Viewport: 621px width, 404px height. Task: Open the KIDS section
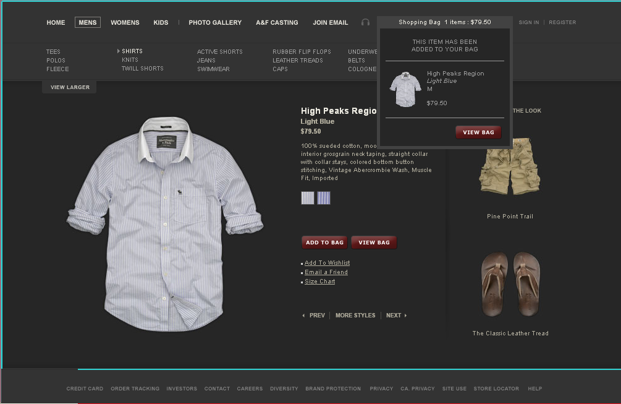(161, 23)
